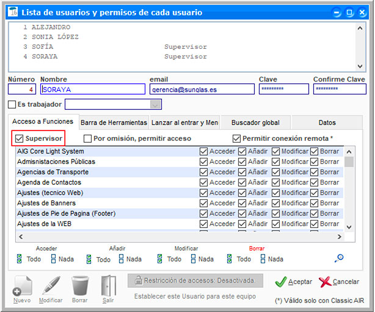Screen dimensions: 375x312
Task: Click the Acceder Todo check-all icon
Action: tap(20, 259)
